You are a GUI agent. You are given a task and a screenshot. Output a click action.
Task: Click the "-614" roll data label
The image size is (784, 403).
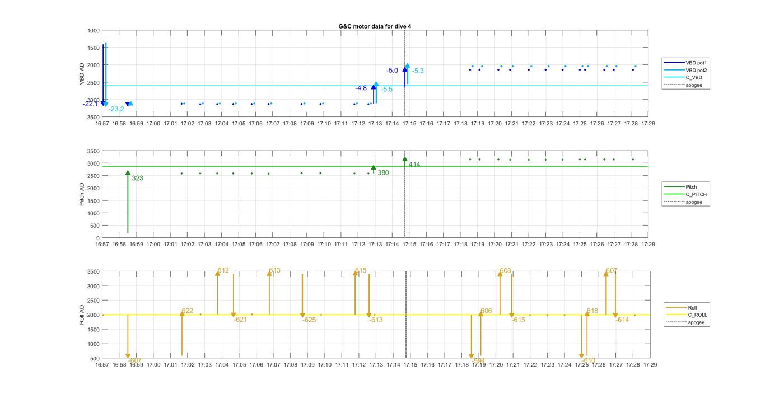(x=622, y=320)
